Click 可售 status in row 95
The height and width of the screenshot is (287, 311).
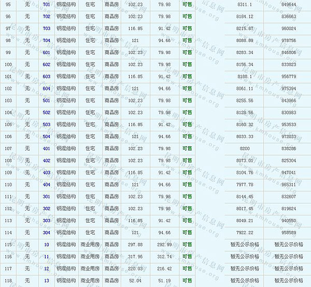(187, 5)
